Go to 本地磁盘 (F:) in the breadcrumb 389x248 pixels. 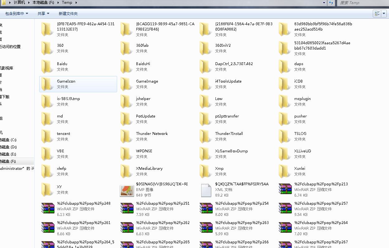click(x=43, y=2)
